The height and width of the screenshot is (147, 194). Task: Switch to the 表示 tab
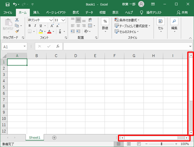(x=115, y=12)
